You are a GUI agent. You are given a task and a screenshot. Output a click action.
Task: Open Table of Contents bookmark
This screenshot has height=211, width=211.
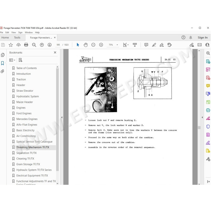(x=27, y=68)
